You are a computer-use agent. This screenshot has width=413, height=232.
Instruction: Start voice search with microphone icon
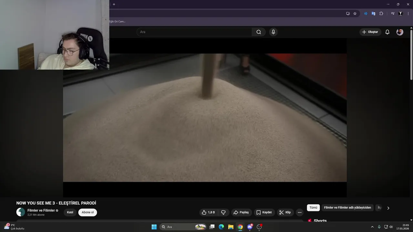[273, 32]
